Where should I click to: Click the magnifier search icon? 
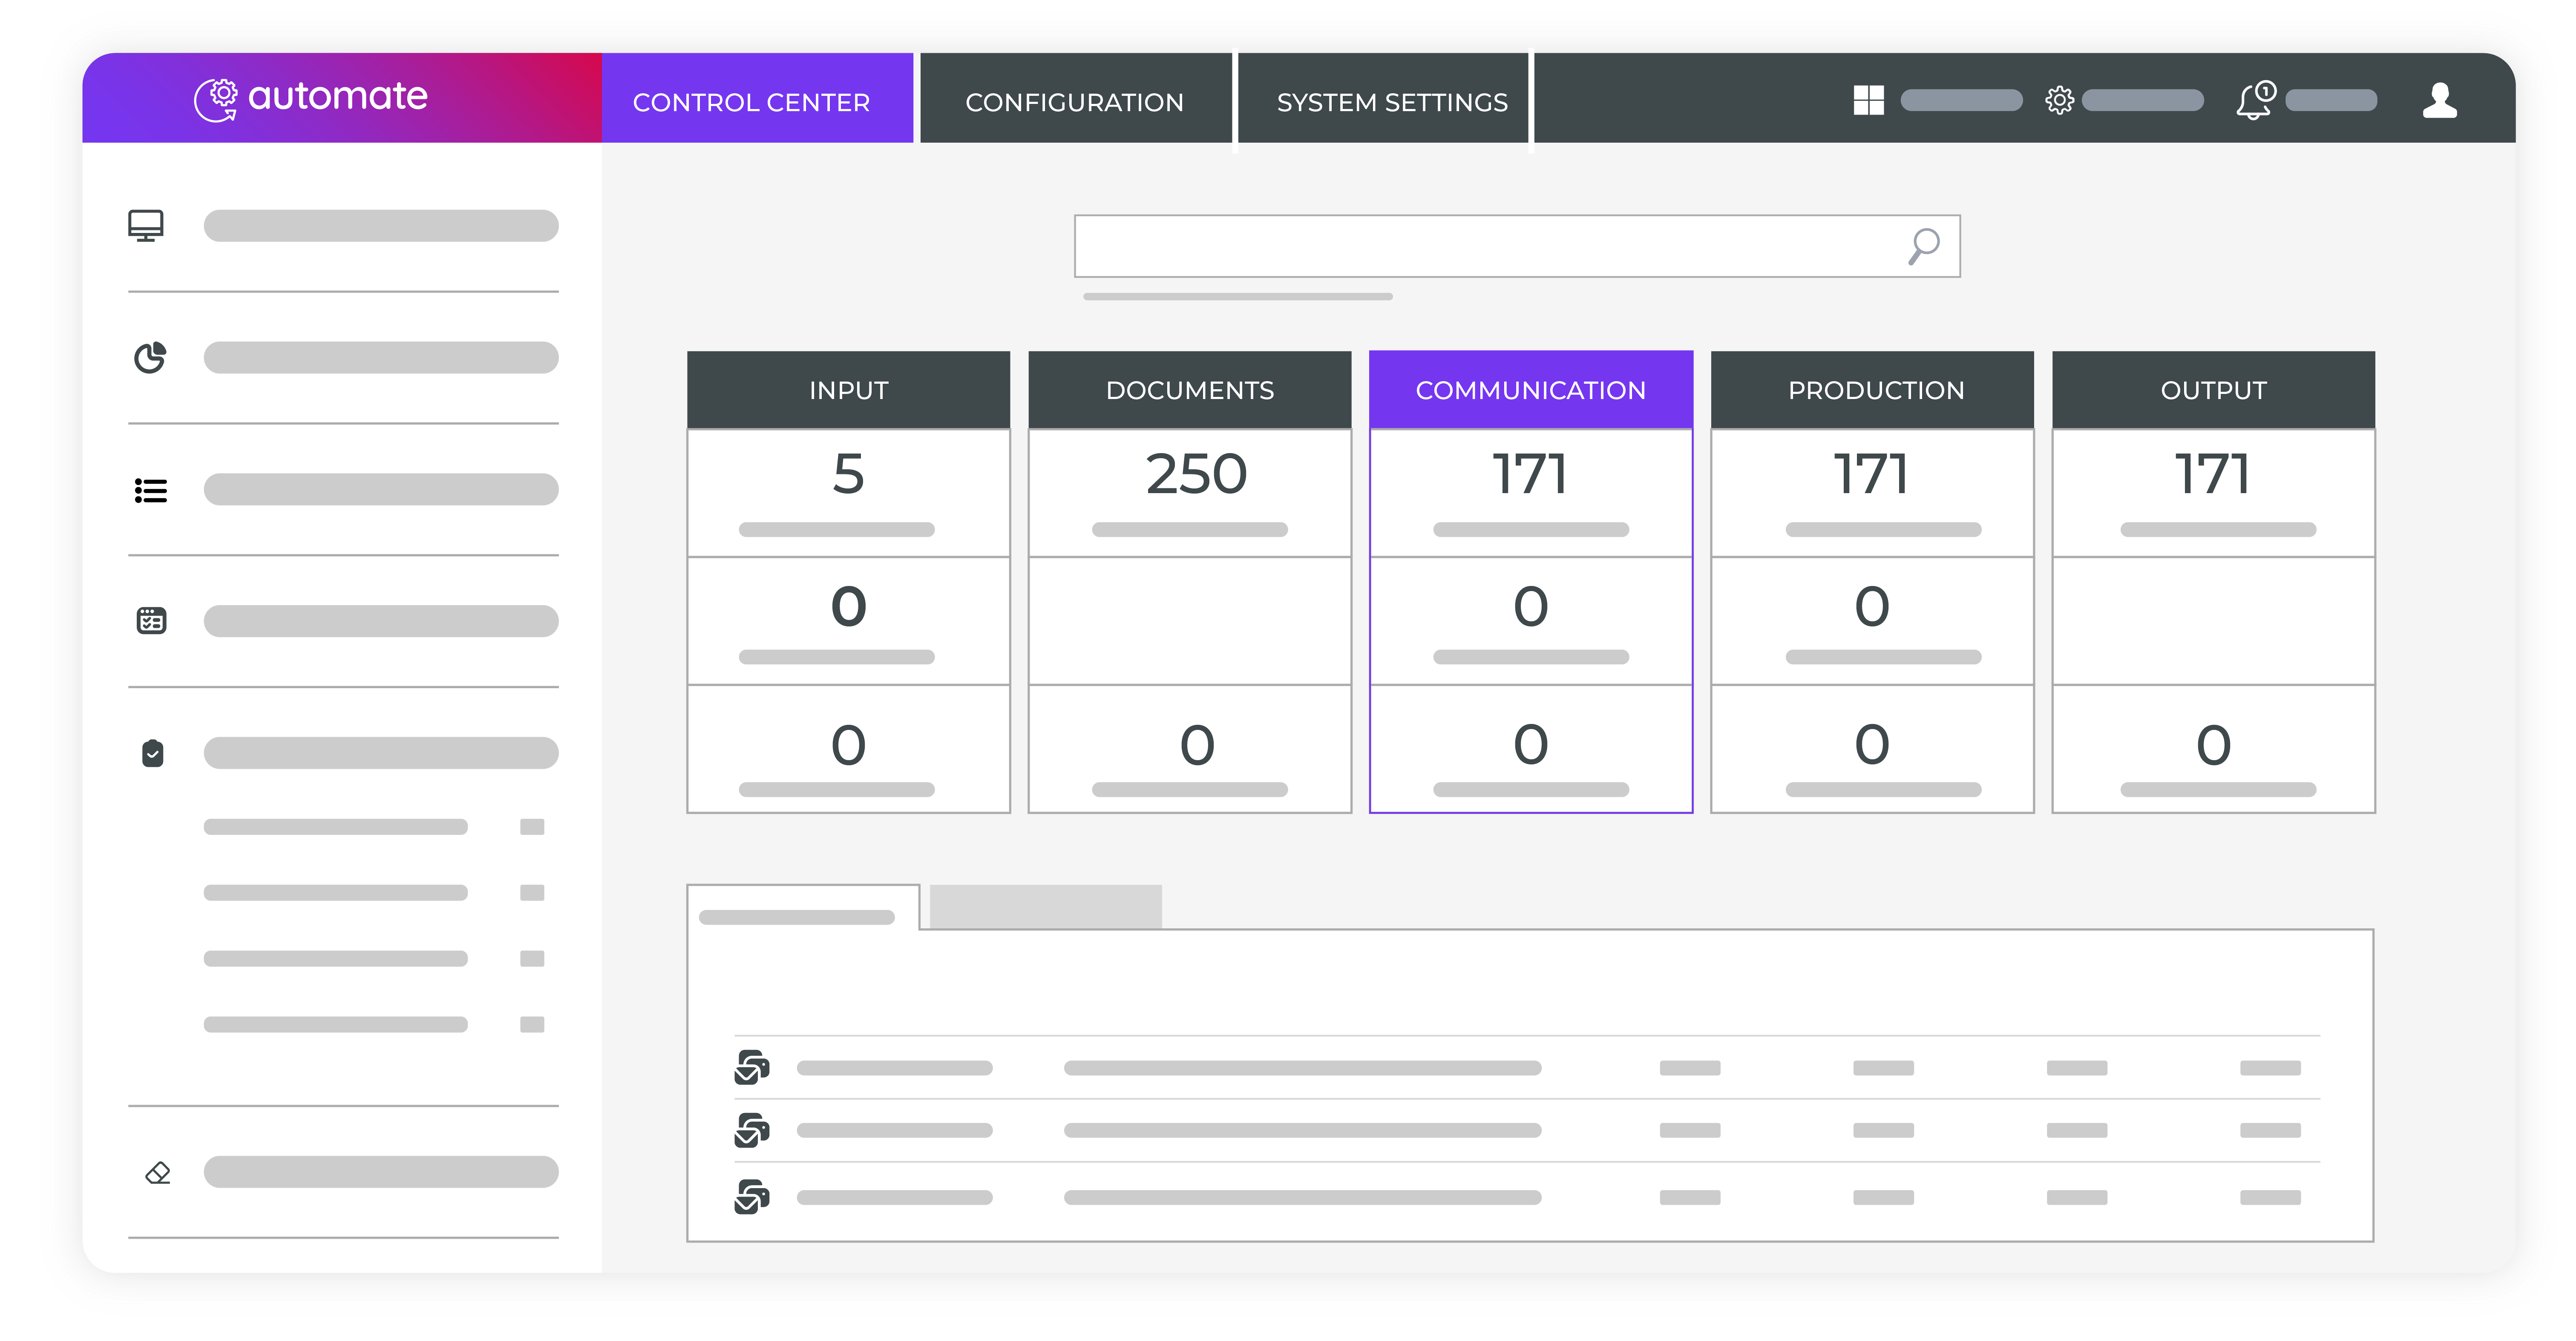1924,246
